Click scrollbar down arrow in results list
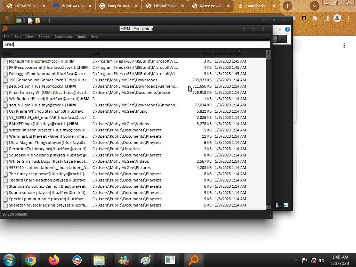Screen dimensions: 356x267 (268, 207)
